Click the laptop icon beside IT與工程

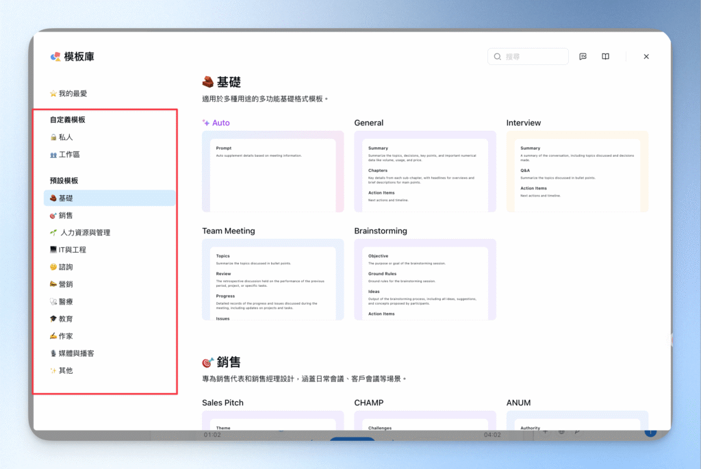point(53,249)
